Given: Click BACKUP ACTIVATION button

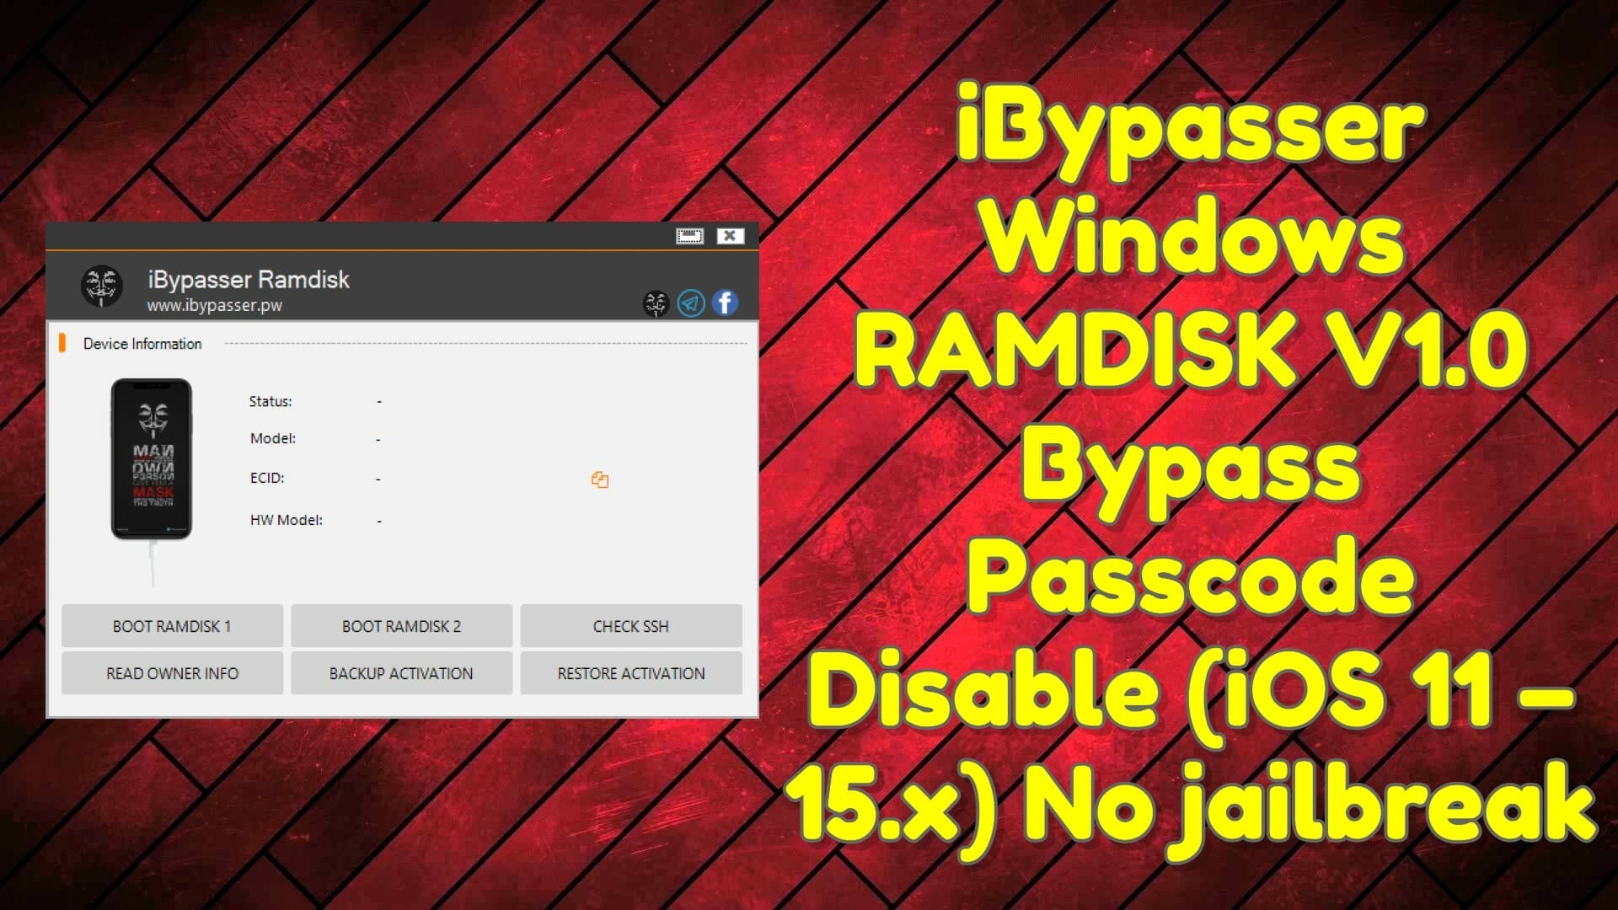Looking at the screenshot, I should tap(401, 673).
